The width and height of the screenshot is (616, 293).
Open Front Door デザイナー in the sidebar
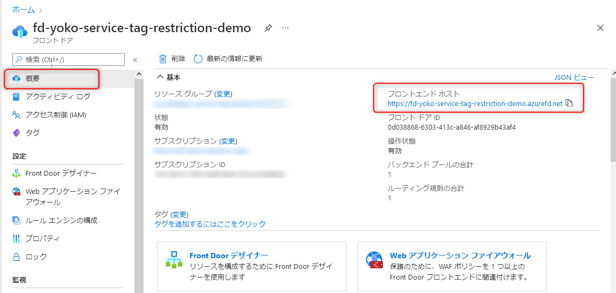(x=61, y=173)
